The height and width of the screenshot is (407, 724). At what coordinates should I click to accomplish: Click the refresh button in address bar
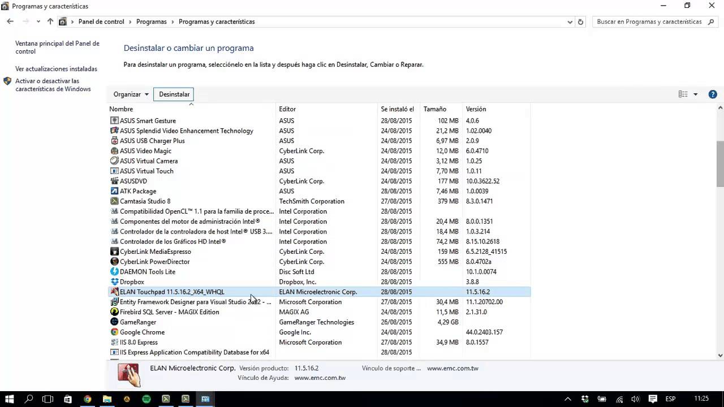click(x=580, y=21)
